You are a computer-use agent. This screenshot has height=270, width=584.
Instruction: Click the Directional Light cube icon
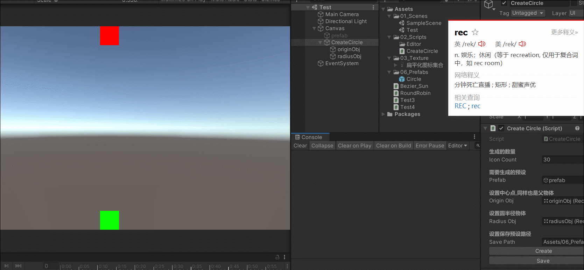(321, 21)
